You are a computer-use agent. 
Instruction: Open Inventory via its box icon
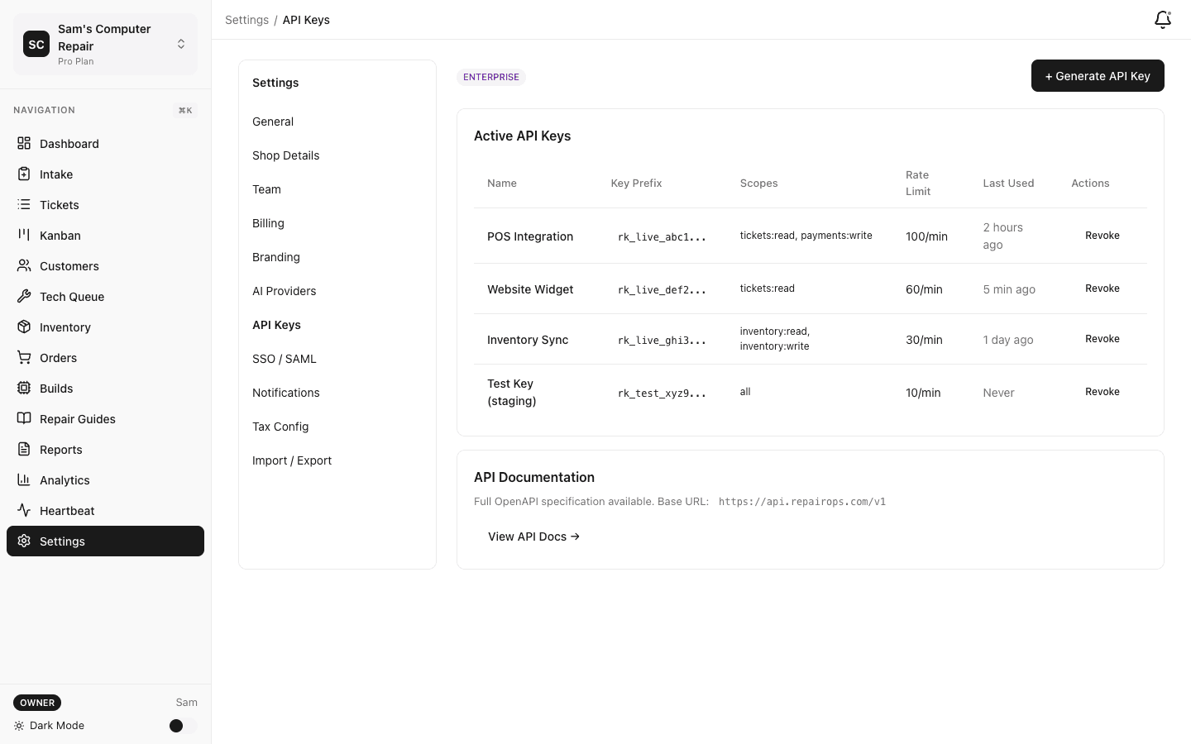24,327
